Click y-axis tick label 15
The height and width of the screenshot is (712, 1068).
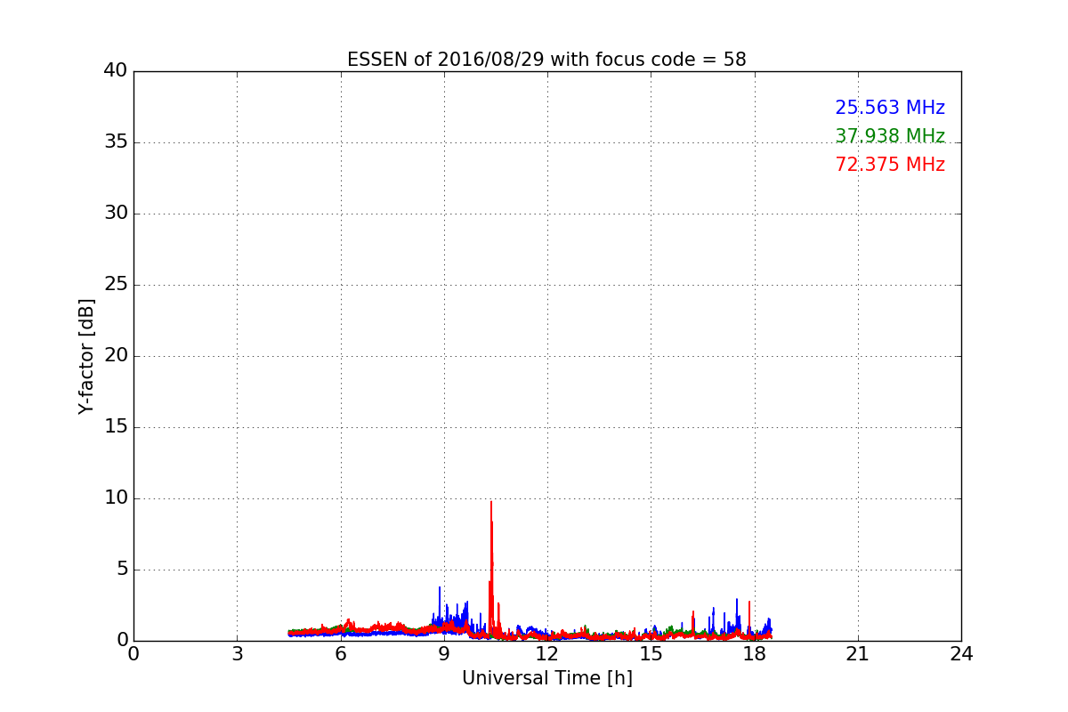(x=115, y=427)
